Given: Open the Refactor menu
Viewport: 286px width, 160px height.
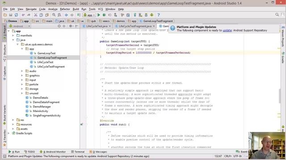Looking at the screenshot, I should coord(65,9).
